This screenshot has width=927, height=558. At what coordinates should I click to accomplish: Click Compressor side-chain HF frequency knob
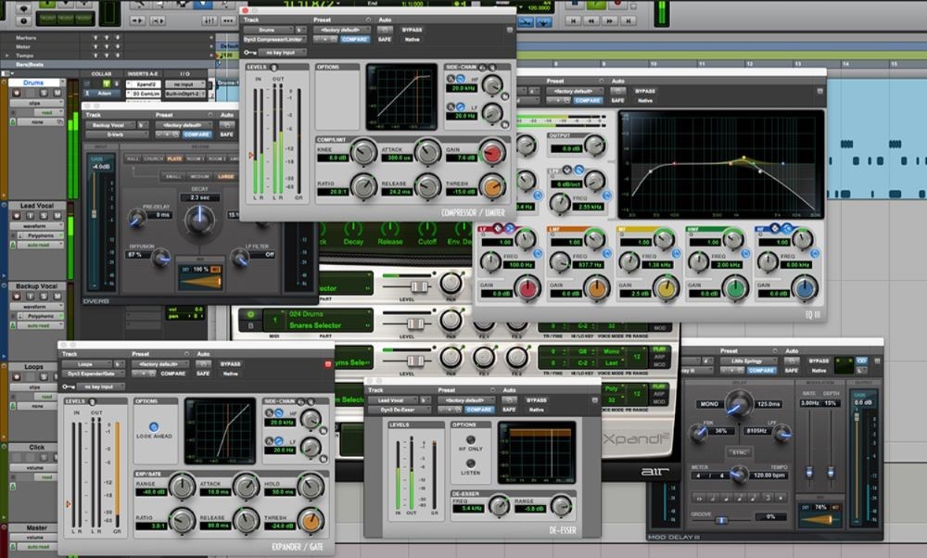(x=492, y=85)
